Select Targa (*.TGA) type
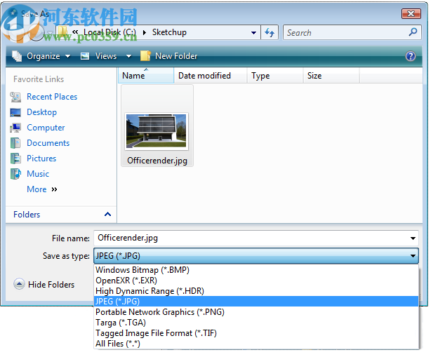This screenshot has height=357, width=445. tap(256, 323)
